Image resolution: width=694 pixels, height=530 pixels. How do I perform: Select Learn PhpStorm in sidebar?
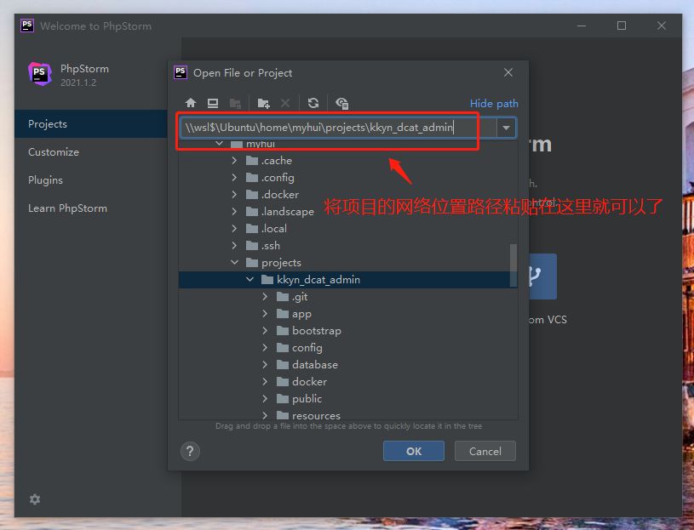67,208
